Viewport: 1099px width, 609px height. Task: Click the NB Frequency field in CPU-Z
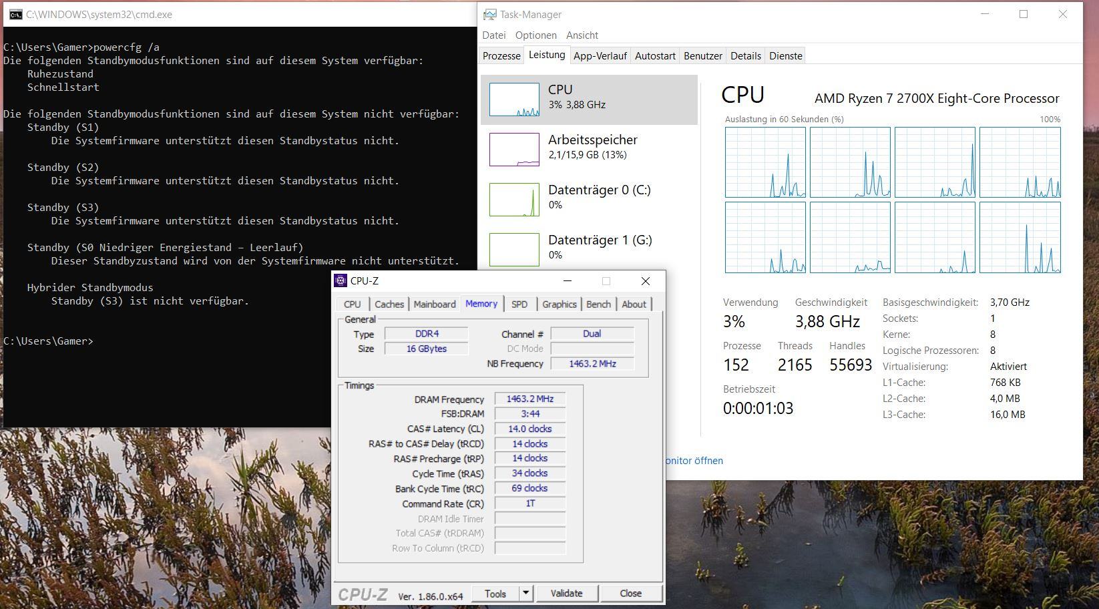(x=592, y=363)
